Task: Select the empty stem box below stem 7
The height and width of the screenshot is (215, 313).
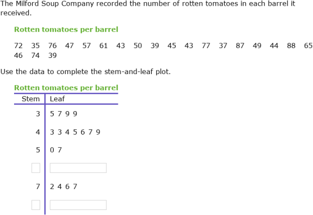Action: point(35,205)
